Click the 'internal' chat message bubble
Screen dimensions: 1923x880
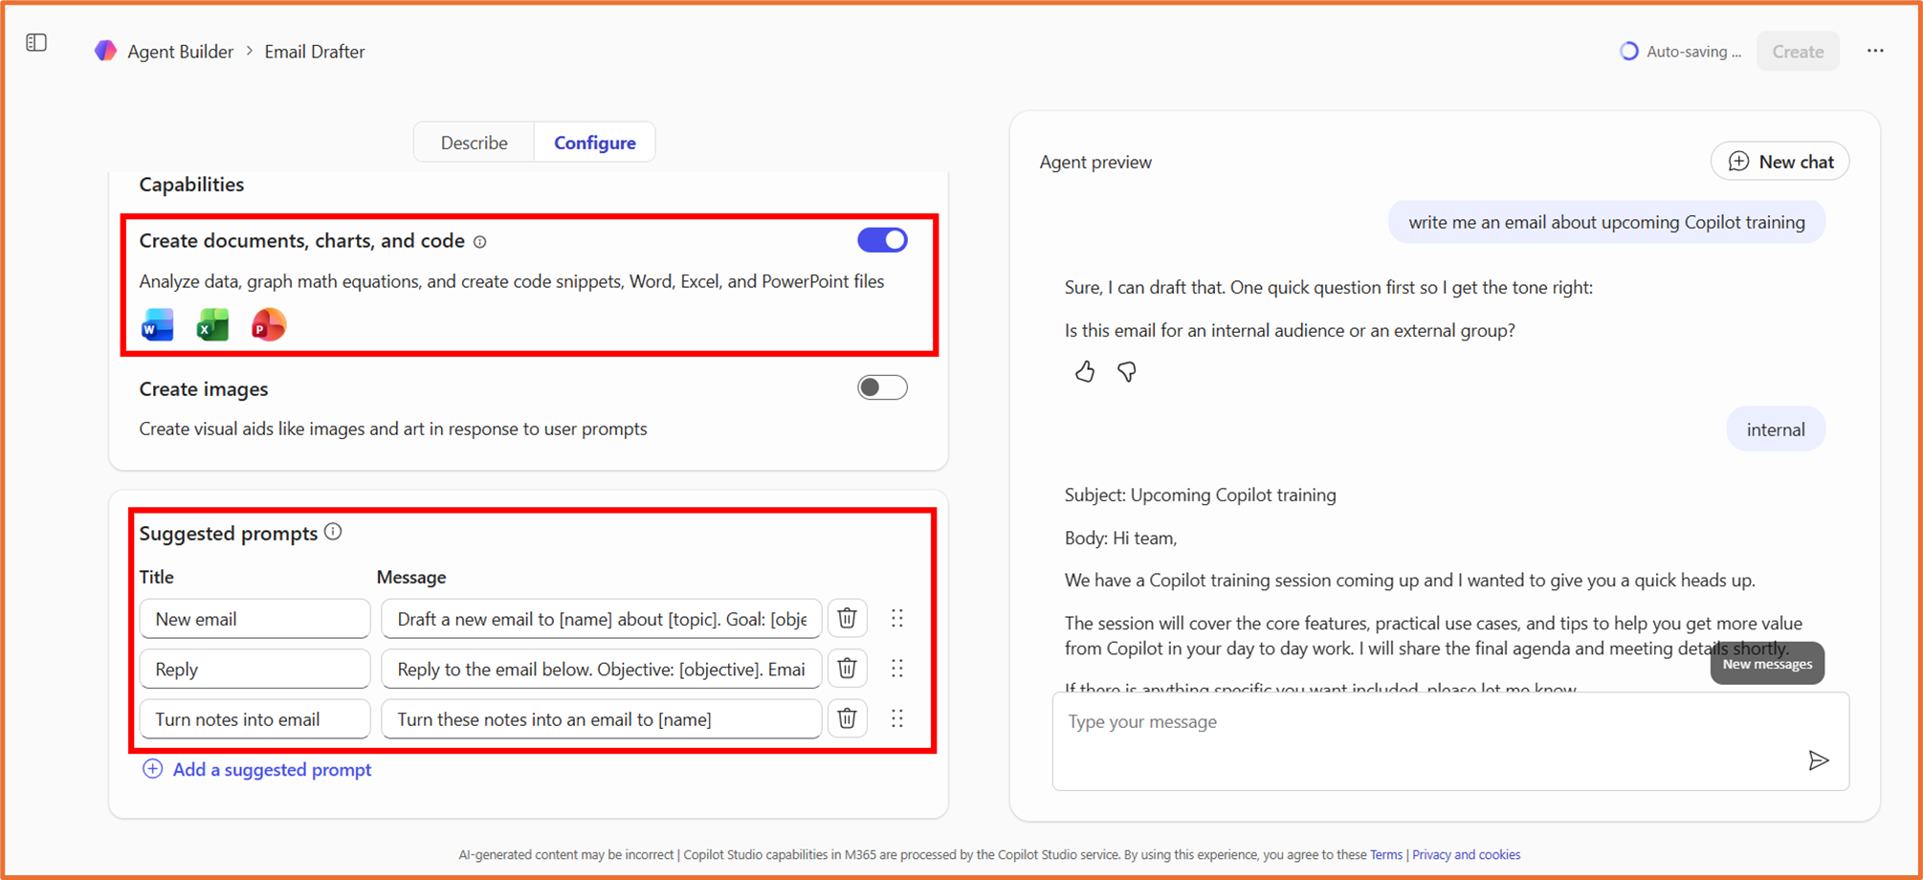pos(1776,429)
